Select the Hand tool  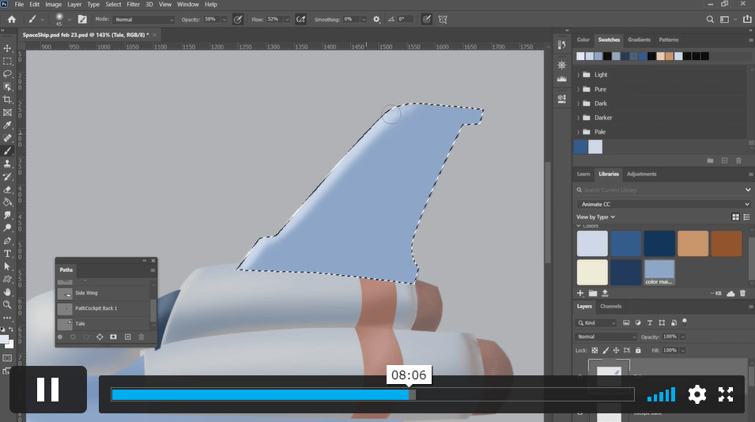tap(7, 292)
